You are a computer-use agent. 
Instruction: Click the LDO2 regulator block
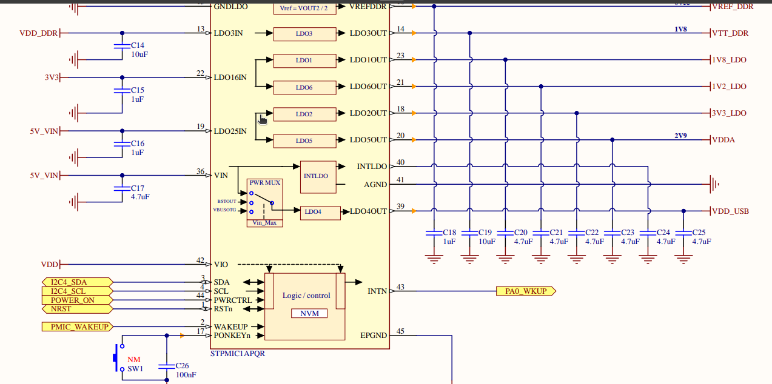tap(305, 114)
